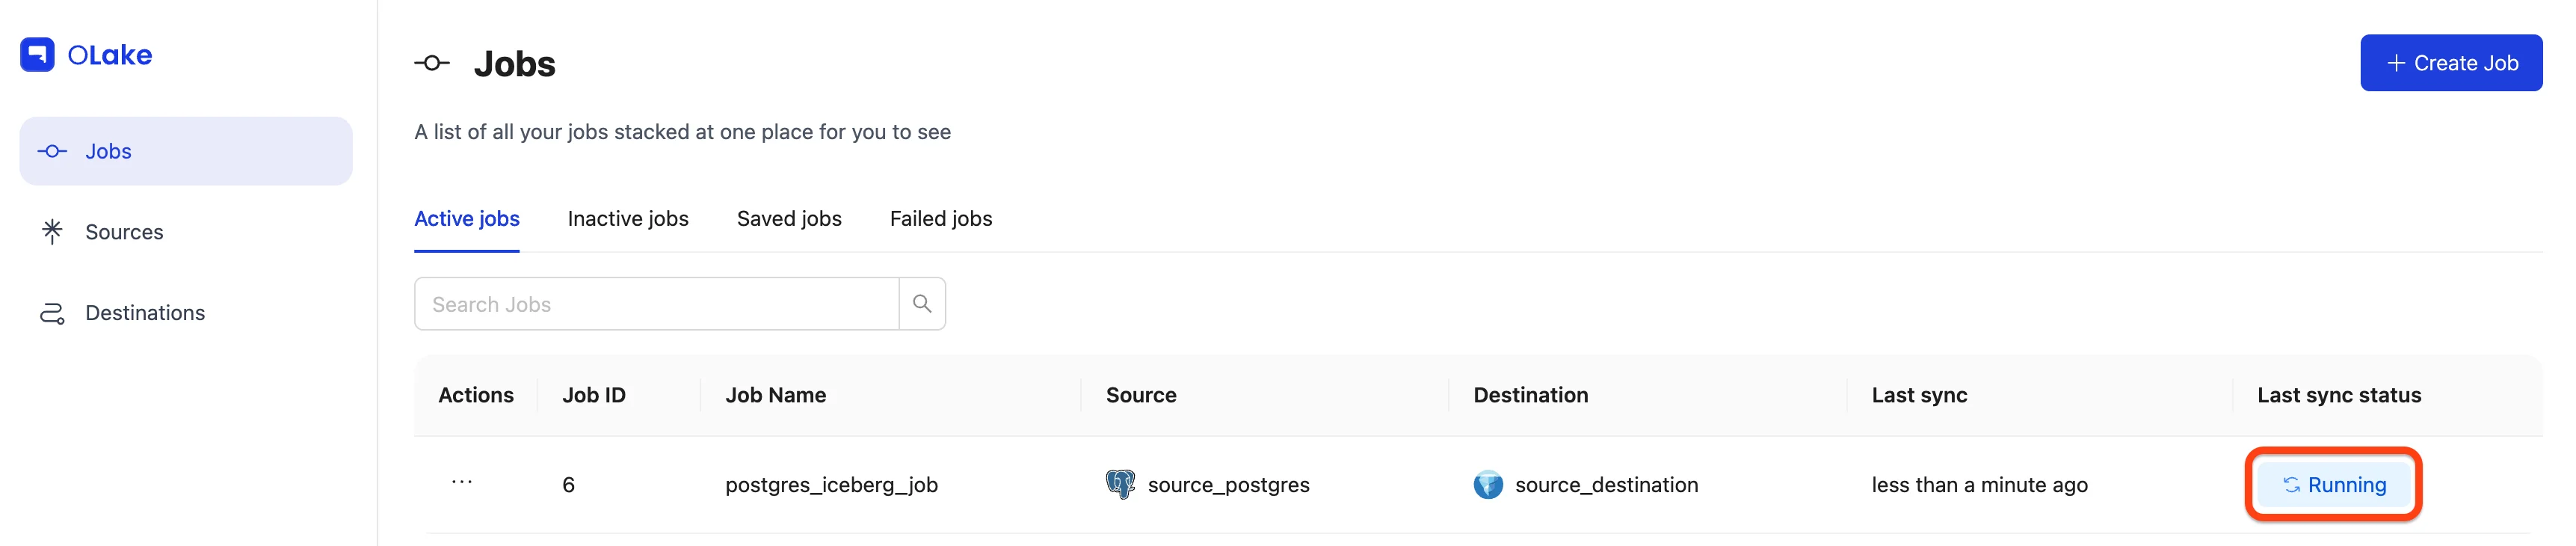Select the Active jobs tab
Screen dimensions: 2576x546
(466, 219)
